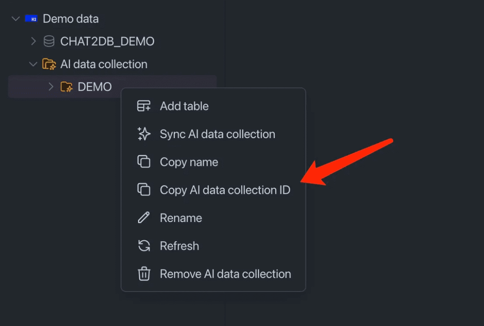
Task: Click the Add table icon in context menu
Action: pyautogui.click(x=144, y=106)
